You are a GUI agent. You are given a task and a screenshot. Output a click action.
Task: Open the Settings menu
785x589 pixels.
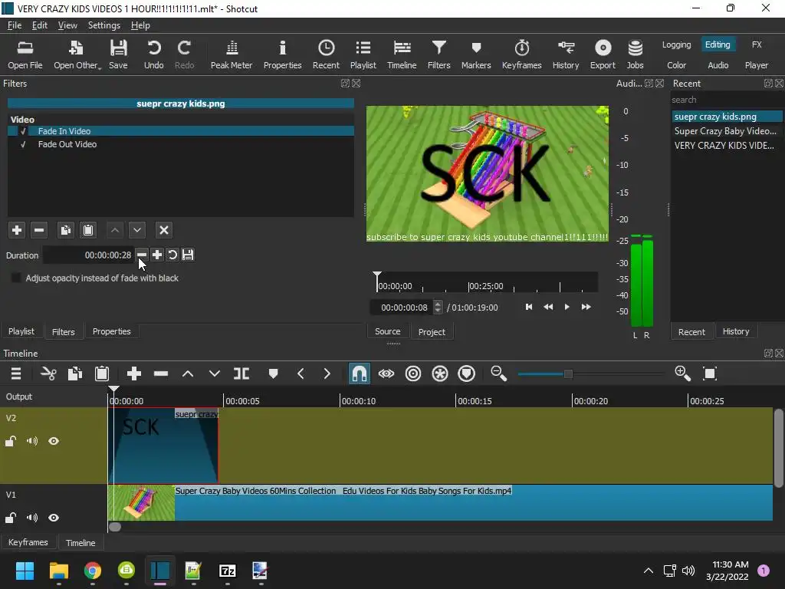(104, 25)
